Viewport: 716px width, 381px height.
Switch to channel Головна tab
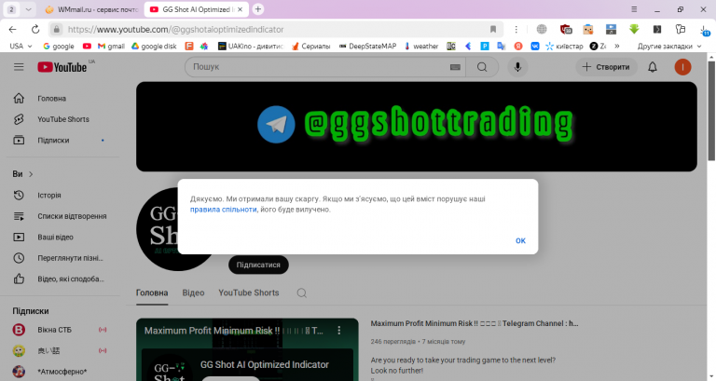152,293
